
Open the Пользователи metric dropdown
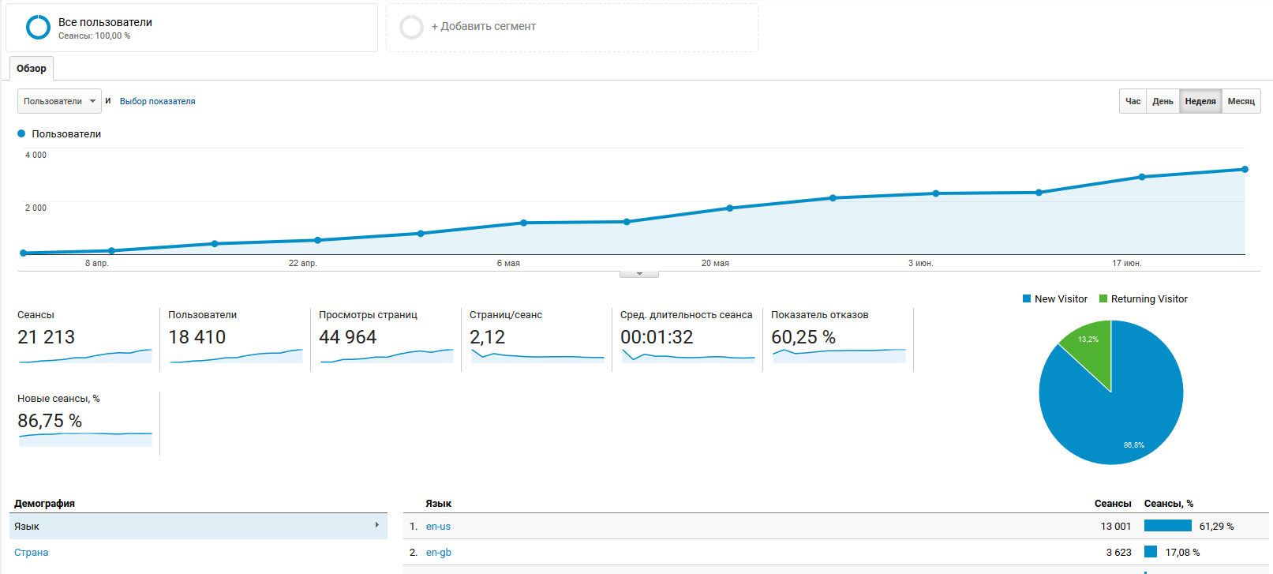[x=59, y=102]
